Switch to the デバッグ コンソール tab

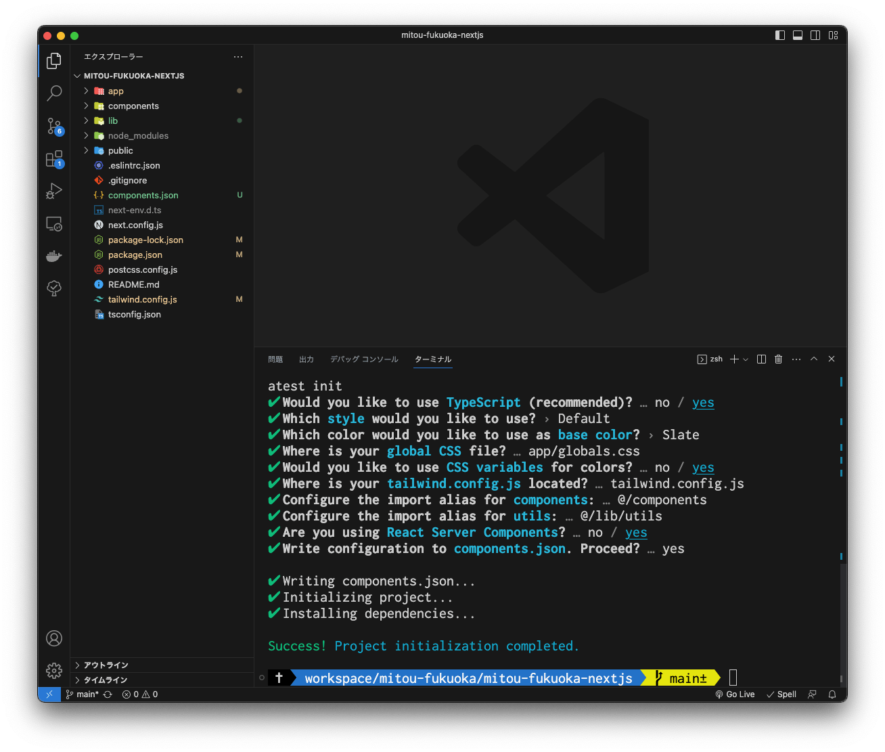(x=364, y=359)
